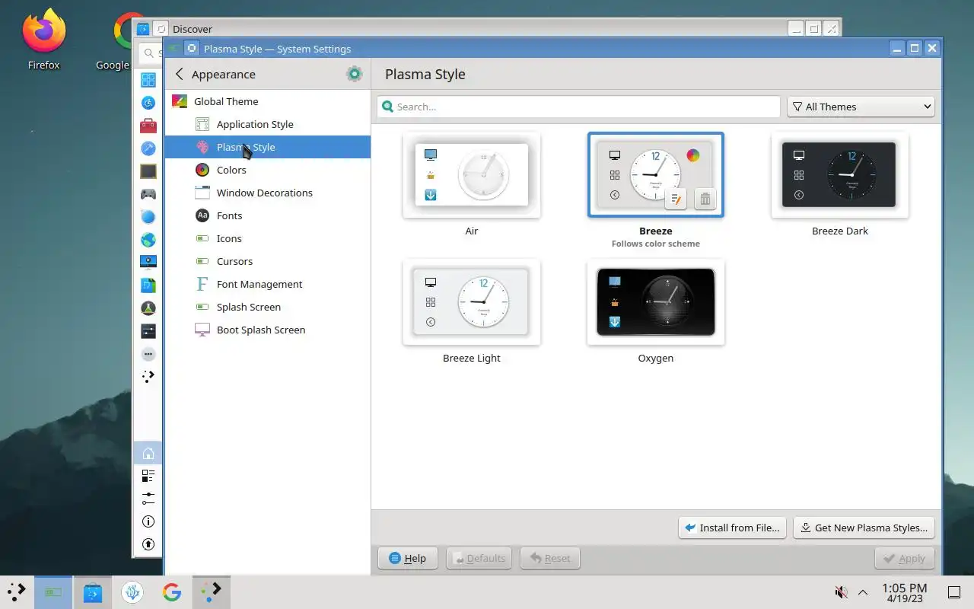Viewport: 974px width, 609px height.
Task: Open All Applications category in Discover sidebar
Action: click(x=148, y=80)
